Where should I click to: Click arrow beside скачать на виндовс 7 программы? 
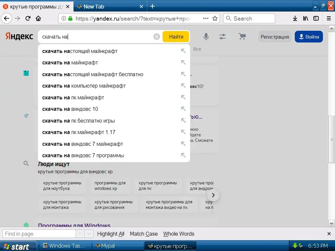click(x=183, y=155)
